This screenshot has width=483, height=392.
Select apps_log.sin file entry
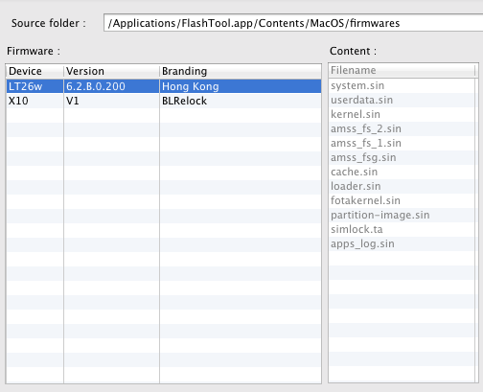pyautogui.click(x=402, y=243)
